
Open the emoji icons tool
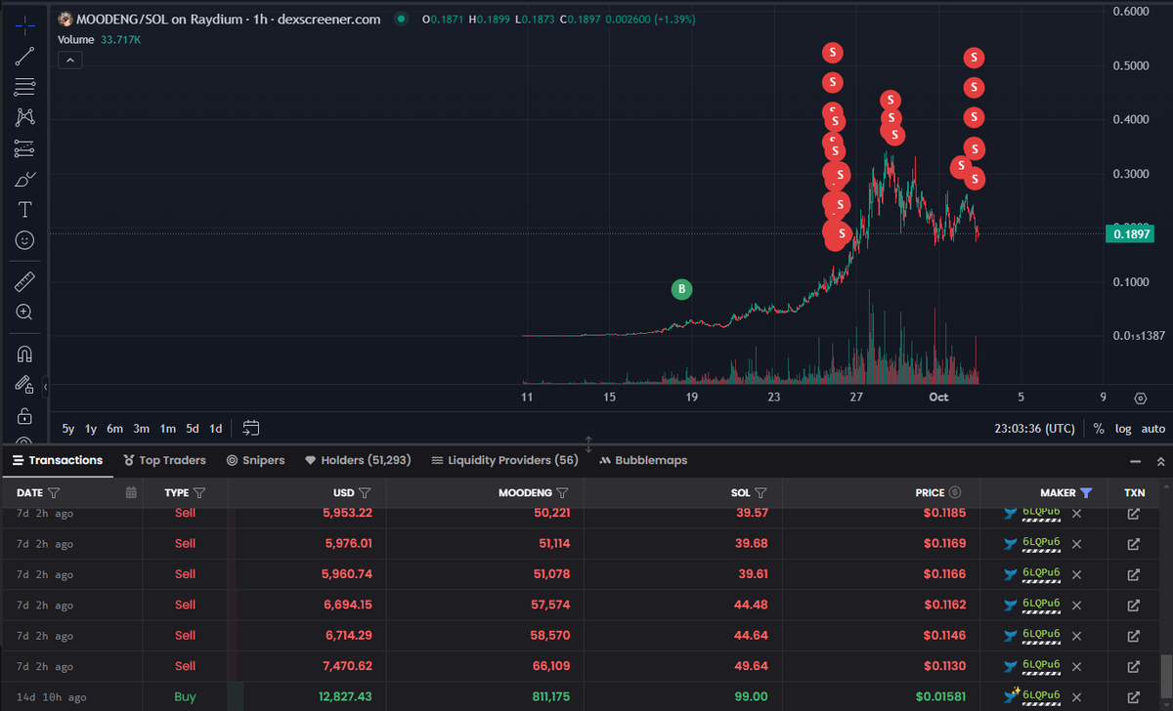pyautogui.click(x=24, y=239)
